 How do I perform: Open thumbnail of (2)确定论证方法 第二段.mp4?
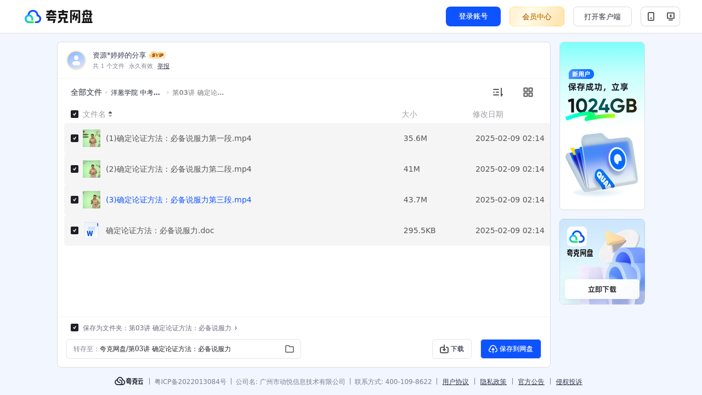pyautogui.click(x=92, y=169)
